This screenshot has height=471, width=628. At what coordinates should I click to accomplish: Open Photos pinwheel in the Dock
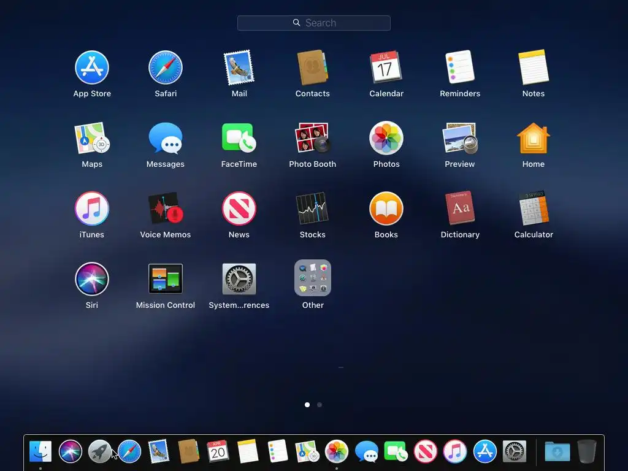[337, 451]
